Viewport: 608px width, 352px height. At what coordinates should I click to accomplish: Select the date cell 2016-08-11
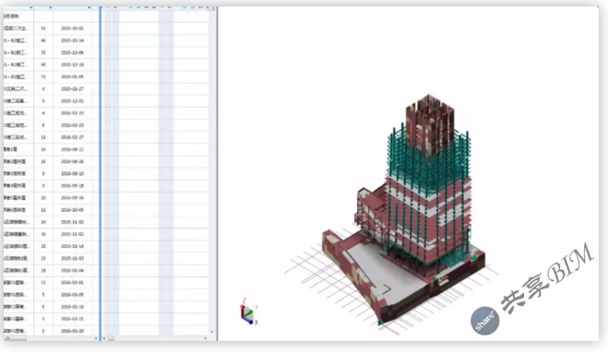tap(72, 149)
